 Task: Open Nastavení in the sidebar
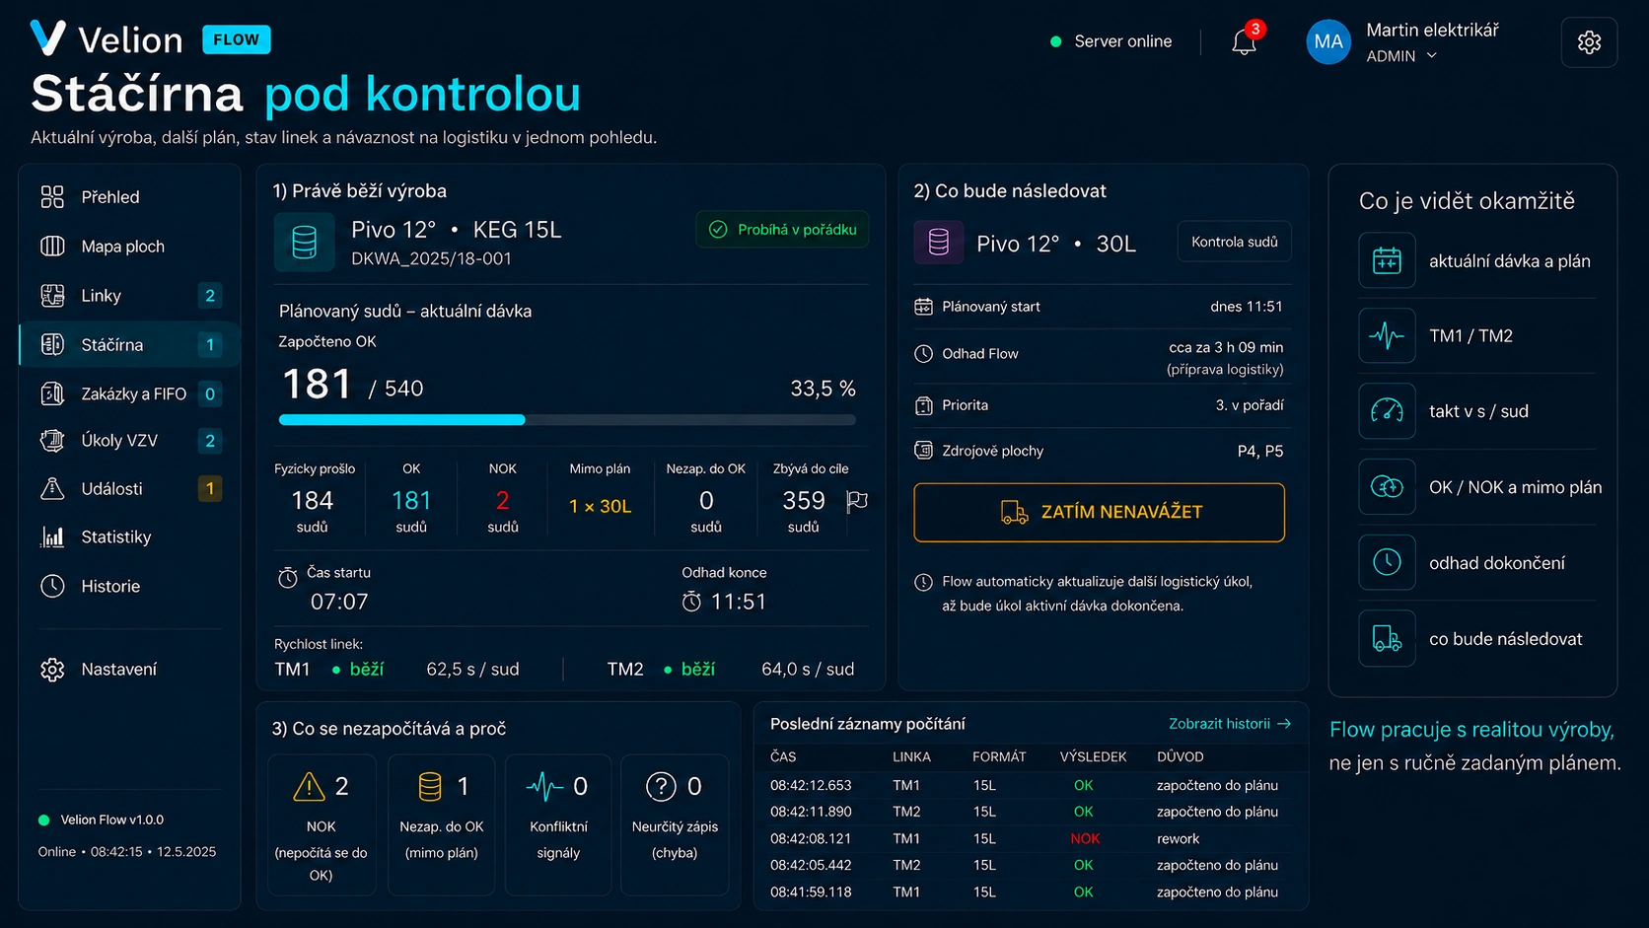point(129,670)
